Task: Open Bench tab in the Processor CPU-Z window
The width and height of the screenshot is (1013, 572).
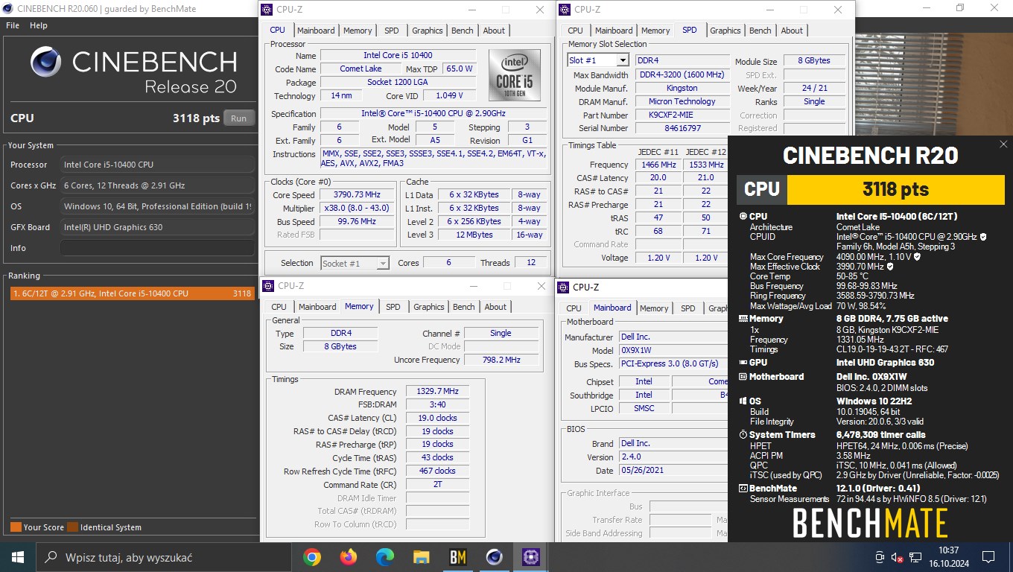Action: point(463,31)
